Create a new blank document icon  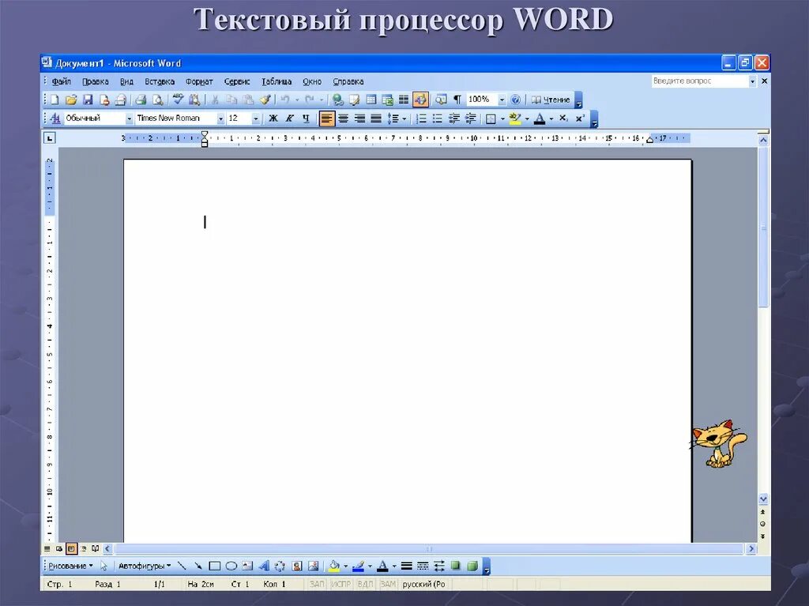pyautogui.click(x=55, y=100)
